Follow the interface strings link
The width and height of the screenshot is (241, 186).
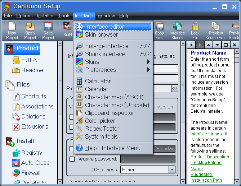206,134
